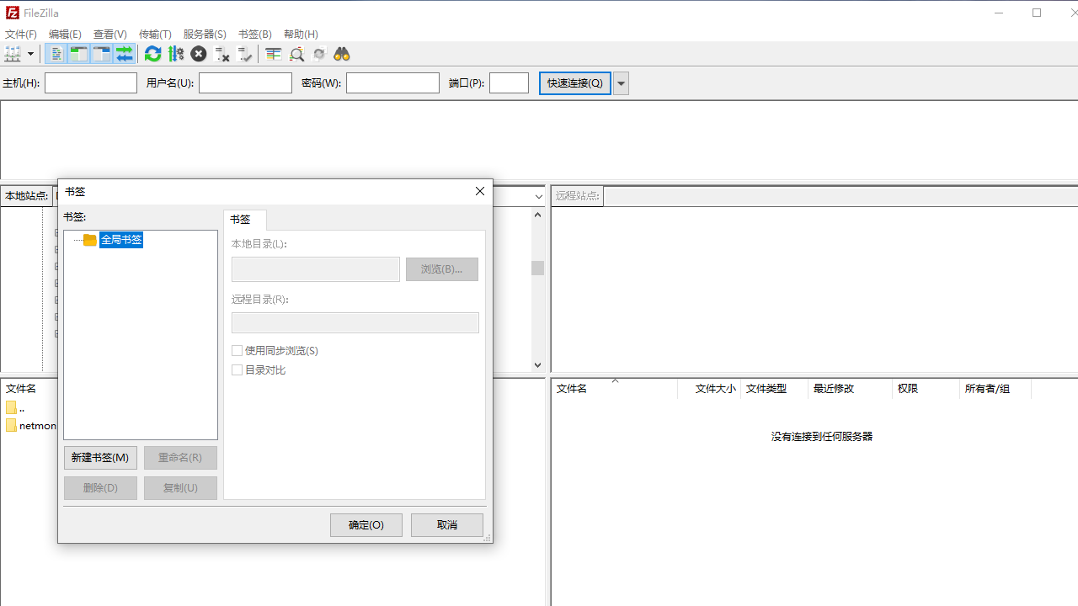The image size is (1078, 606).
Task: Confirm bookmarks dialog with 确定 button
Action: (x=366, y=524)
